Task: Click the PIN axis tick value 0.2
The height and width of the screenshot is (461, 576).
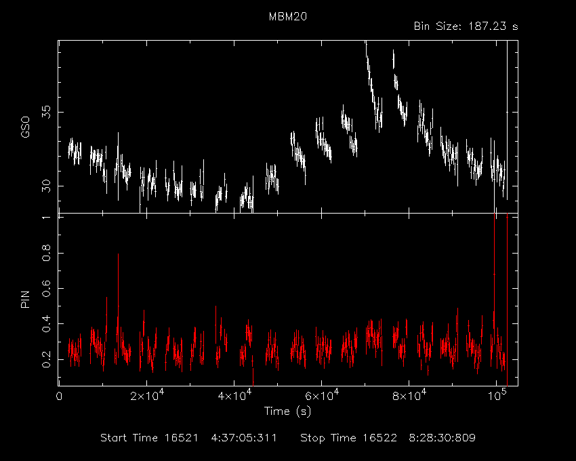Action: (46, 359)
